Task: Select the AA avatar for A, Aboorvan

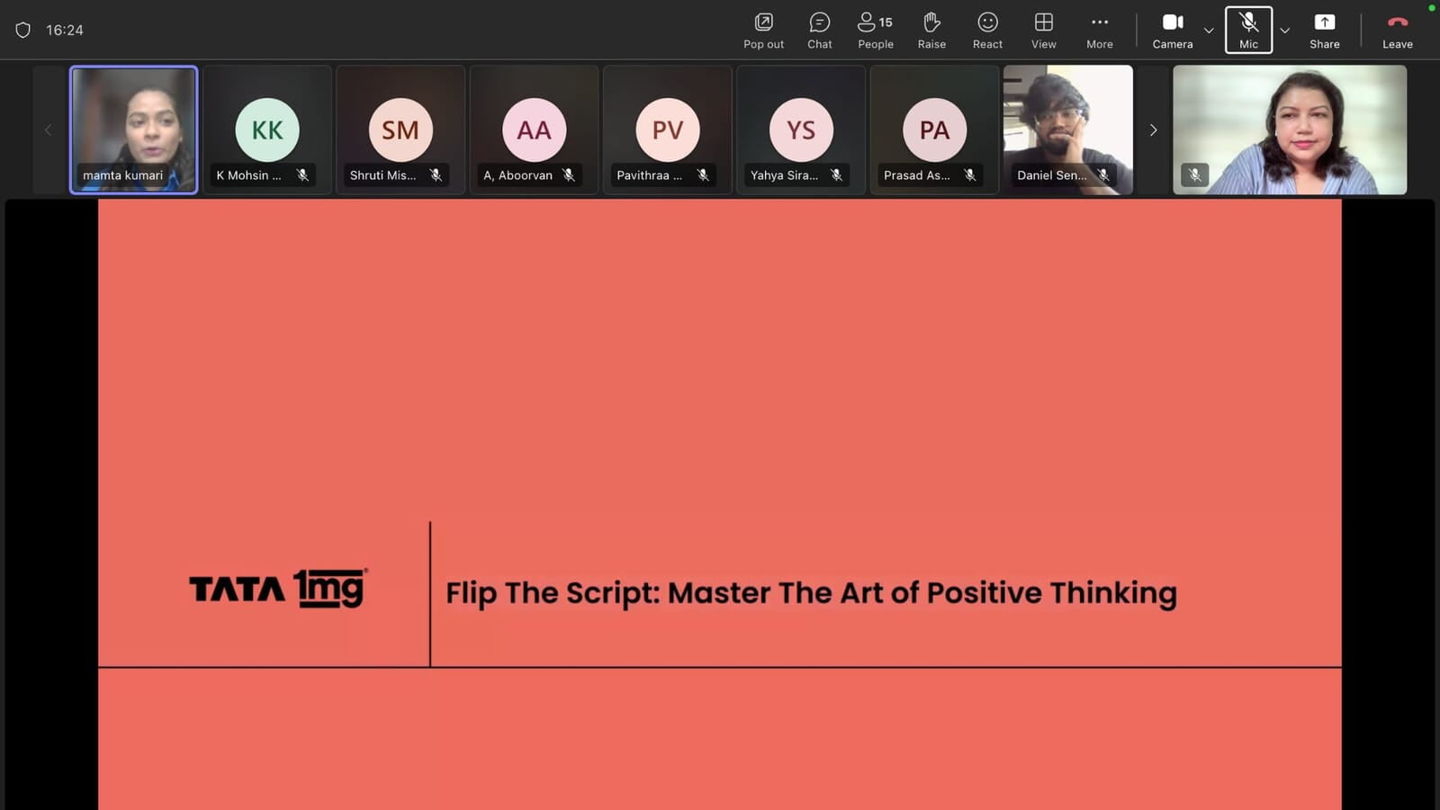Action: (x=534, y=130)
